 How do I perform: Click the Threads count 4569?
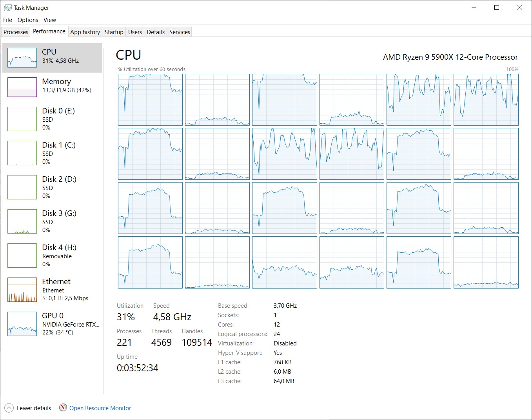(x=162, y=343)
